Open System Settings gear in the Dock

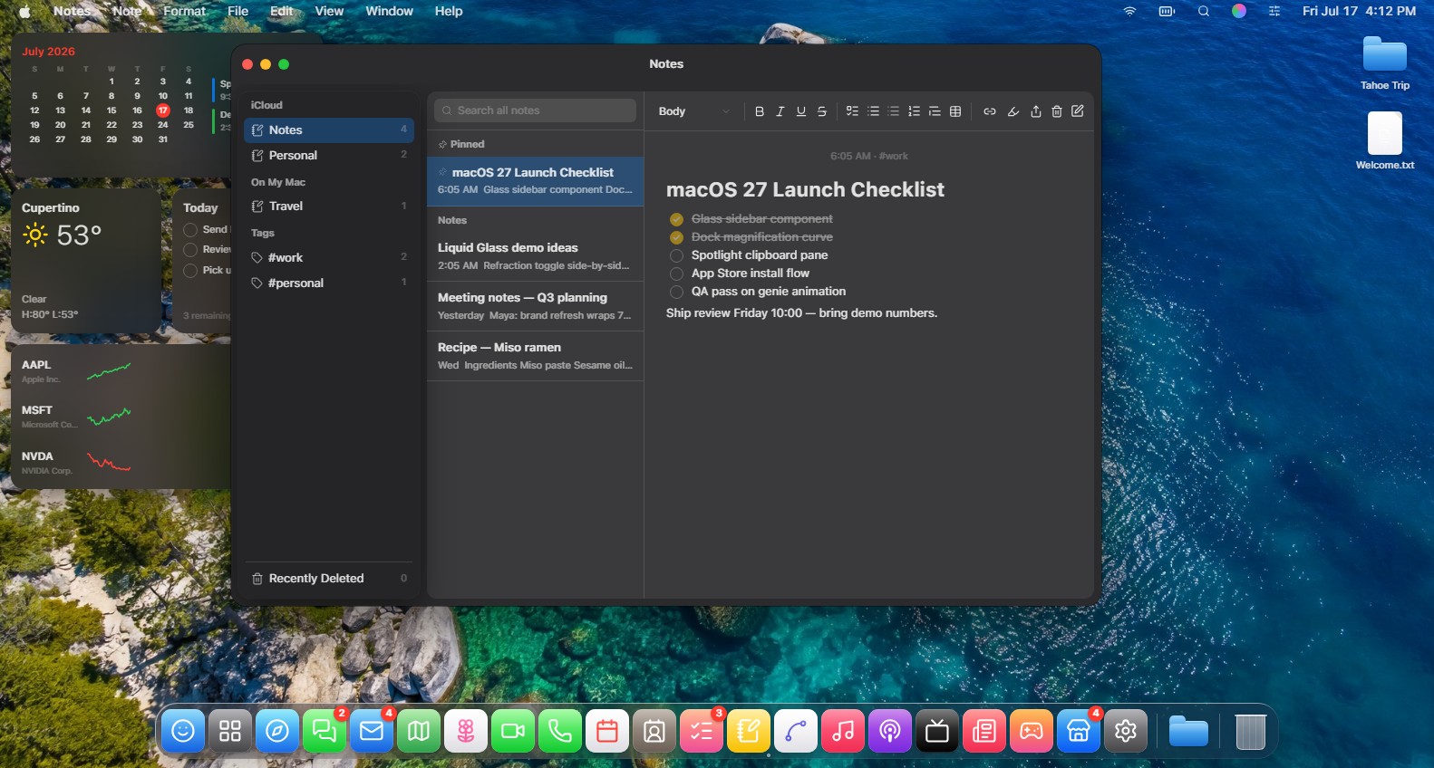coord(1126,731)
